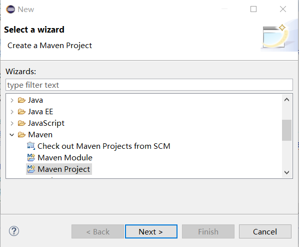Click the Maven folder icon

pyautogui.click(x=21, y=135)
